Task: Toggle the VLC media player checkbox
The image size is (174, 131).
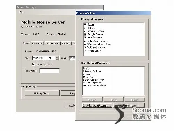Action: pyautogui.click(x=85, y=48)
